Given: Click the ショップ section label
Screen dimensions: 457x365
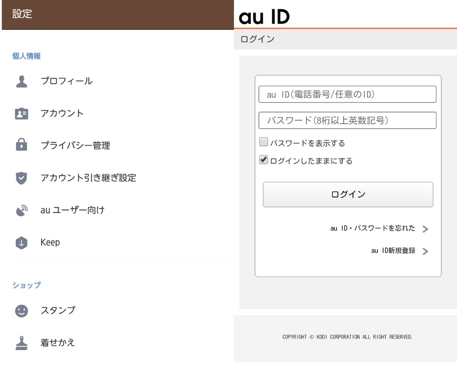Looking at the screenshot, I should pyautogui.click(x=27, y=285).
